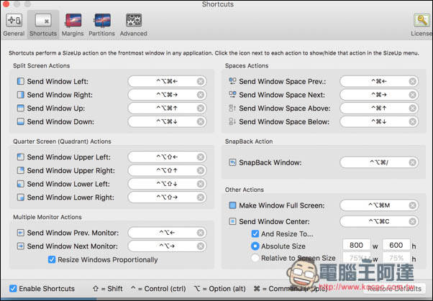Toggle the Send Window Lower Right icon
The image size is (433, 301).
20,198
